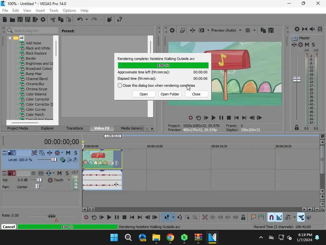This screenshot has width=326, height=245.
Task: Switch to Project Media tab
Action: (x=18, y=128)
